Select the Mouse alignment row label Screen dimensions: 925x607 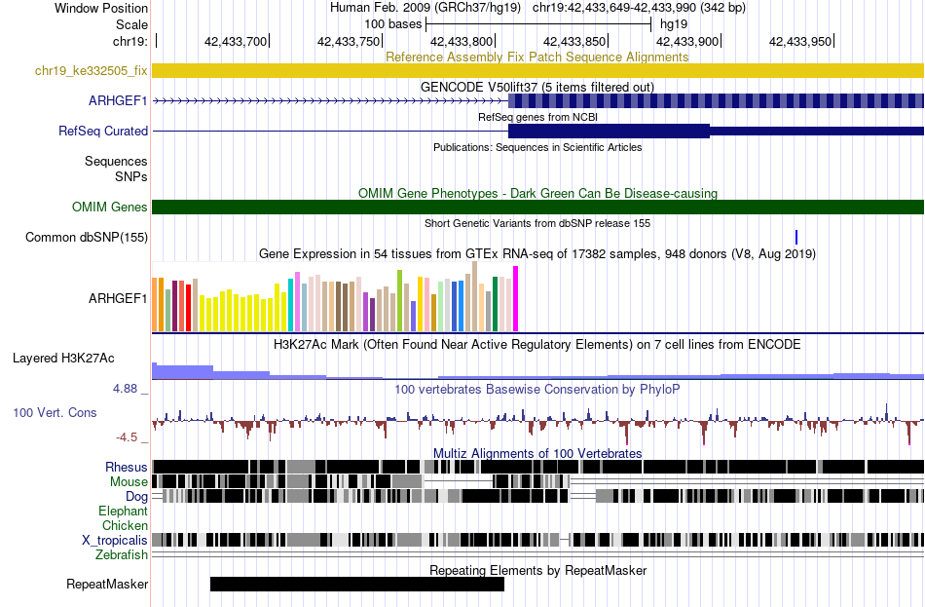[x=129, y=482]
